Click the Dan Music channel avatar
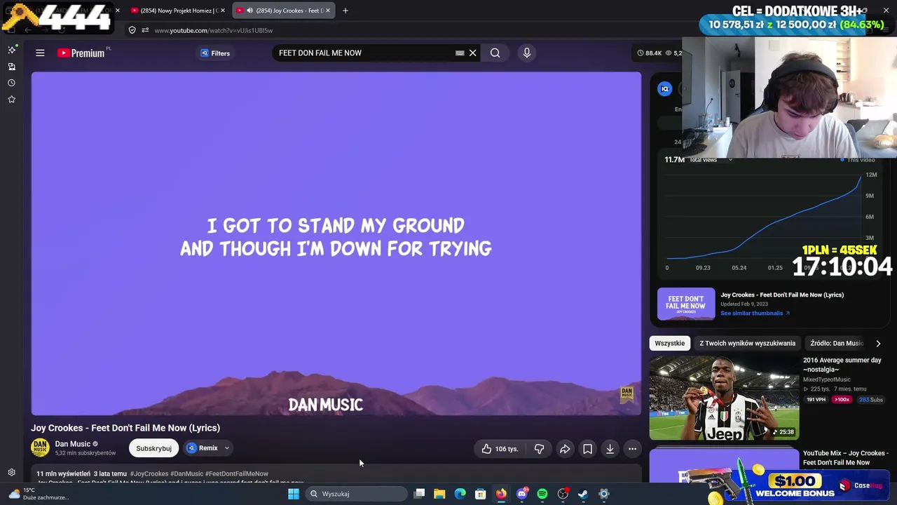 40,447
